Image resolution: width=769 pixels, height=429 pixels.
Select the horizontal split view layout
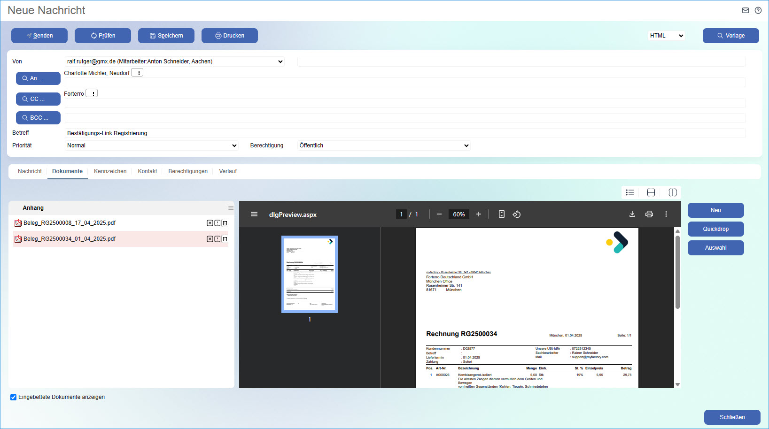tap(651, 192)
